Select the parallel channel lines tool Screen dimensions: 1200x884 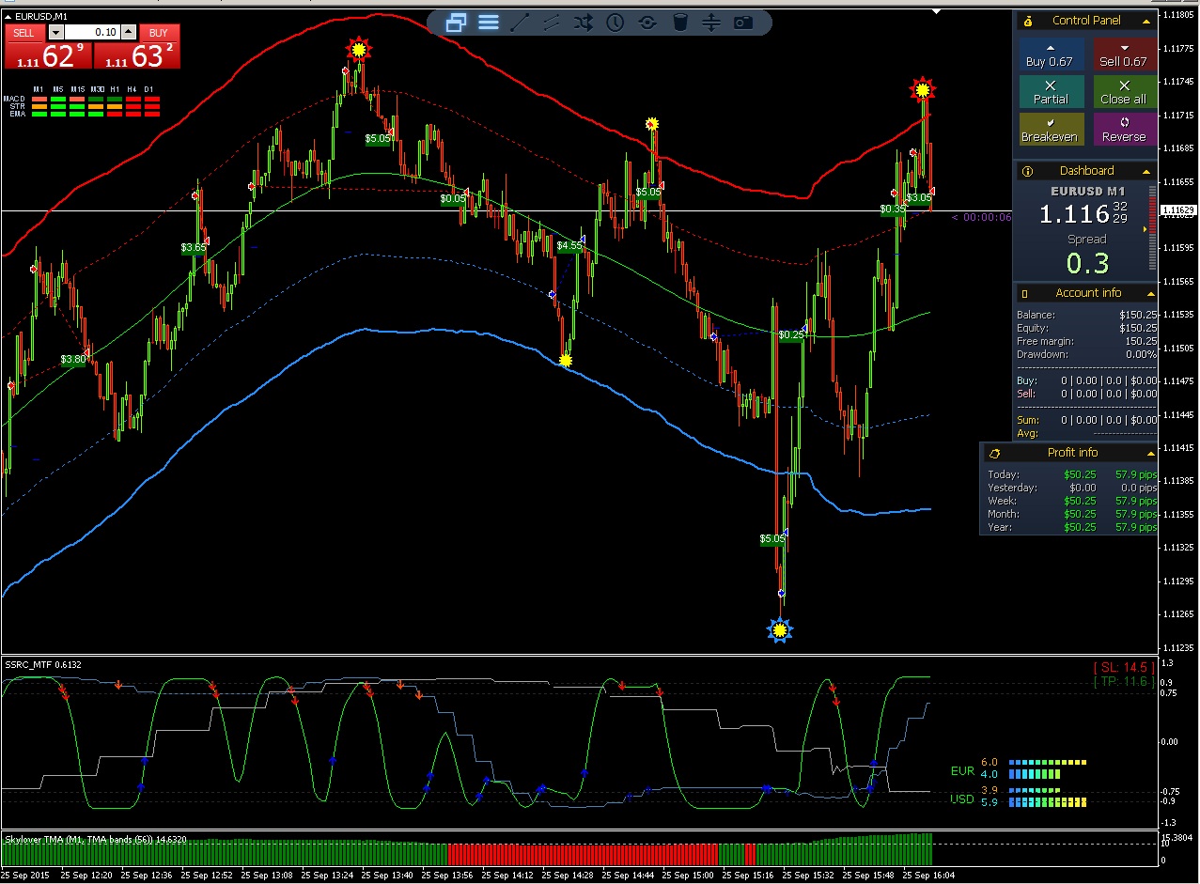point(552,23)
